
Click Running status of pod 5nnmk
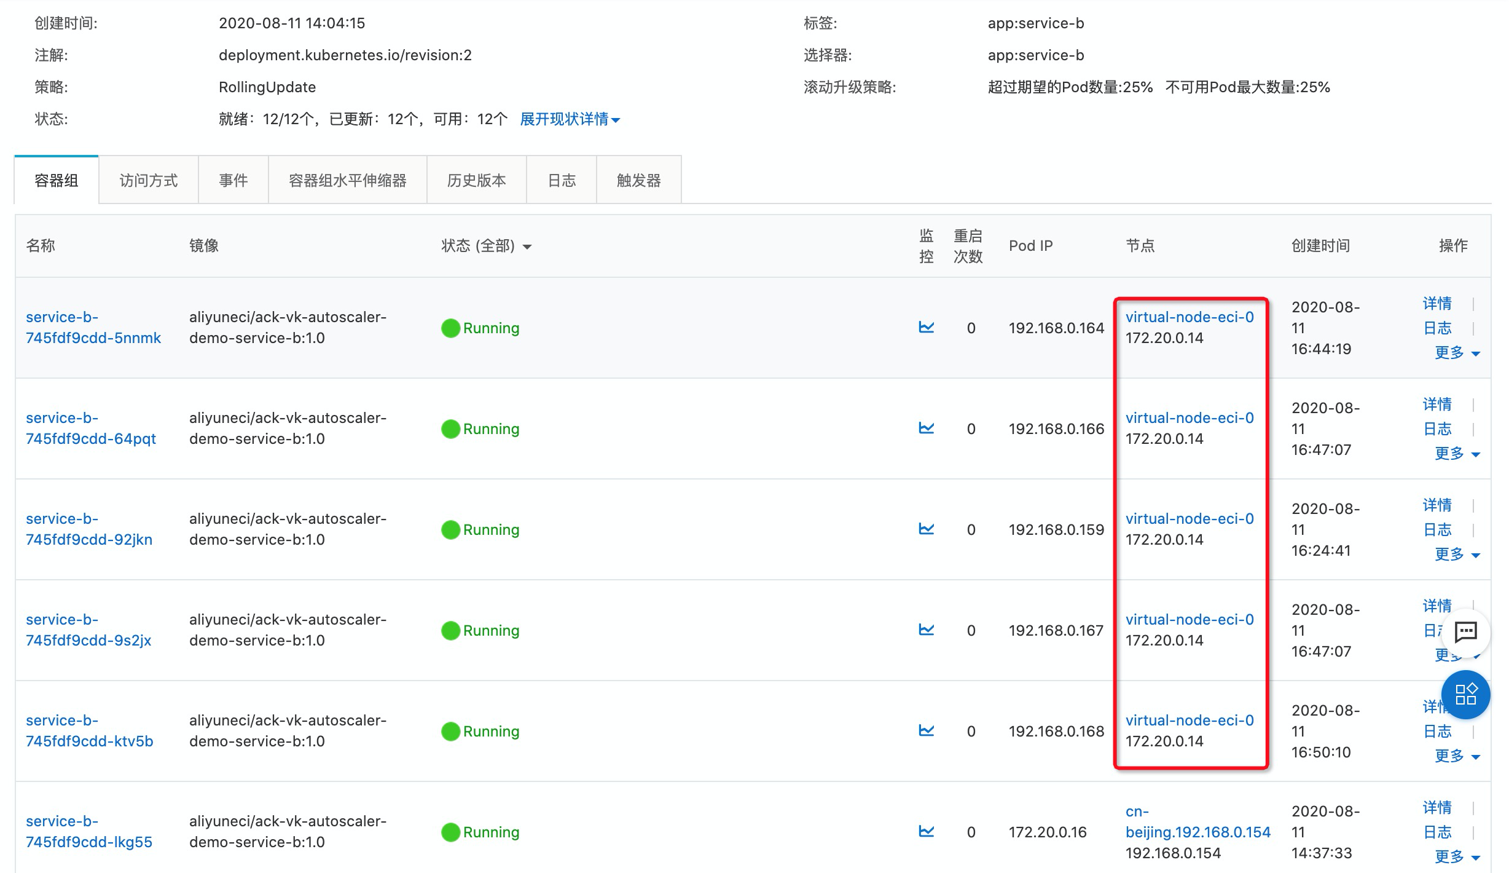[480, 328]
